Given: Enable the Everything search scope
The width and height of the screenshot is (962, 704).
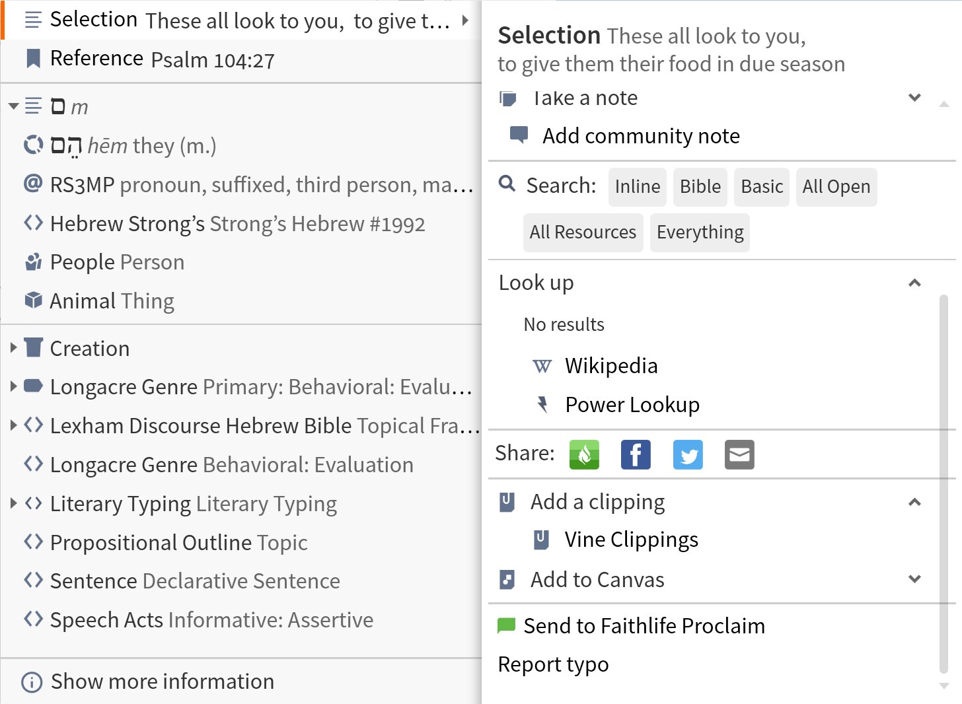Looking at the screenshot, I should pos(699,232).
